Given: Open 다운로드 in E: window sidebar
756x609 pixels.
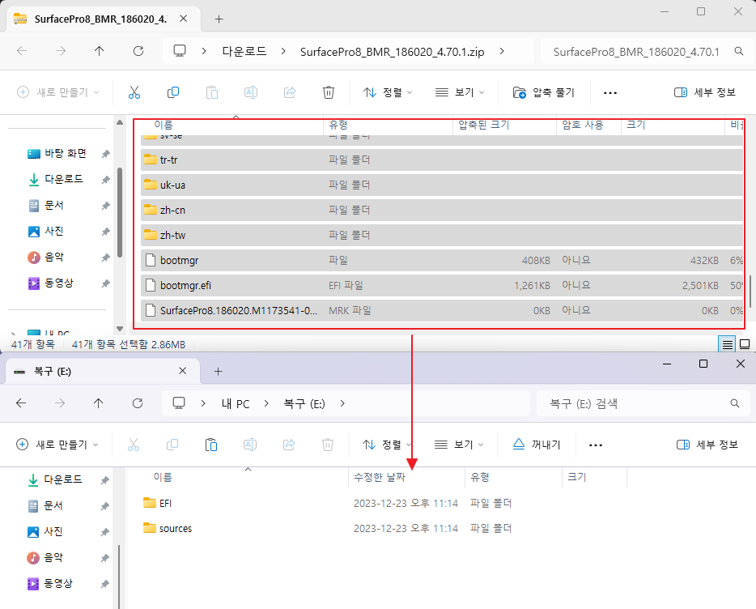Looking at the screenshot, I should (62, 479).
